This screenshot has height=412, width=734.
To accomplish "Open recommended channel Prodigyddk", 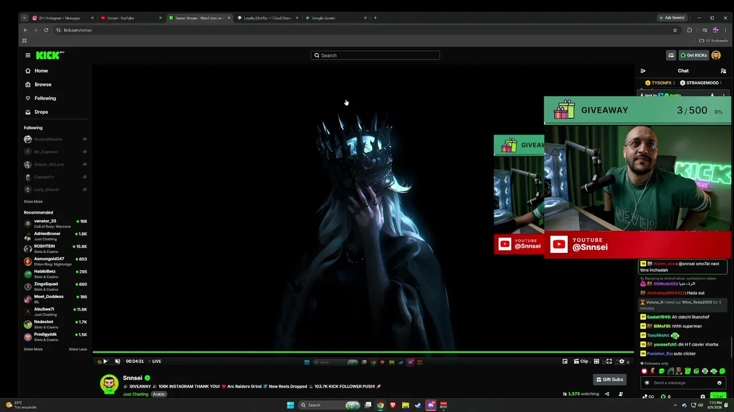I will (56, 337).
